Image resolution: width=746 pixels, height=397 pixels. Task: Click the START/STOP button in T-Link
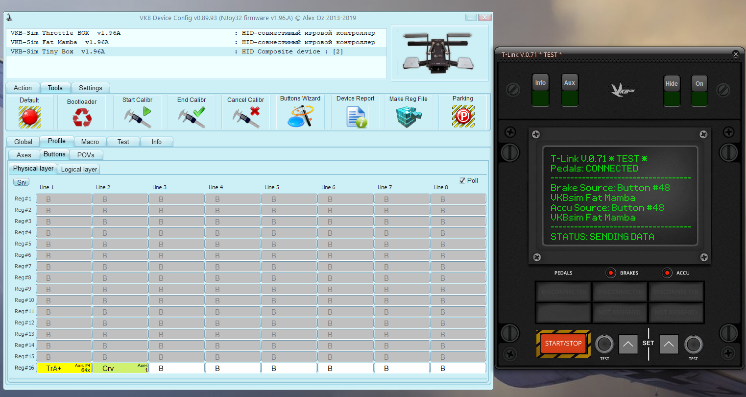point(563,344)
